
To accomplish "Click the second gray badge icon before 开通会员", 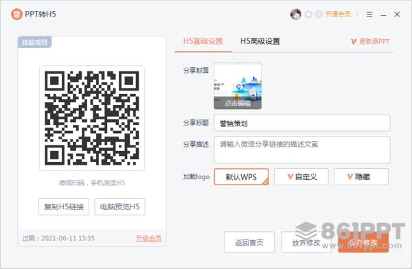I will coord(319,14).
